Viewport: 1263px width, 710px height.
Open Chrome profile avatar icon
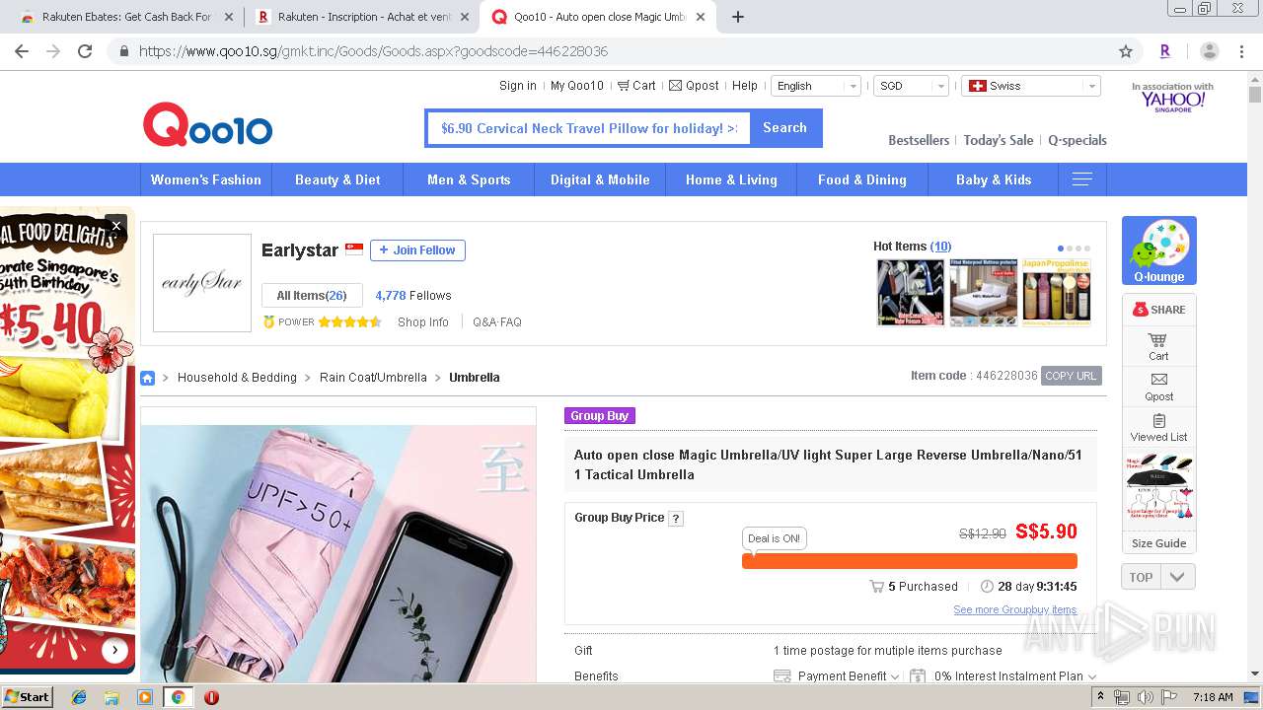(x=1209, y=51)
